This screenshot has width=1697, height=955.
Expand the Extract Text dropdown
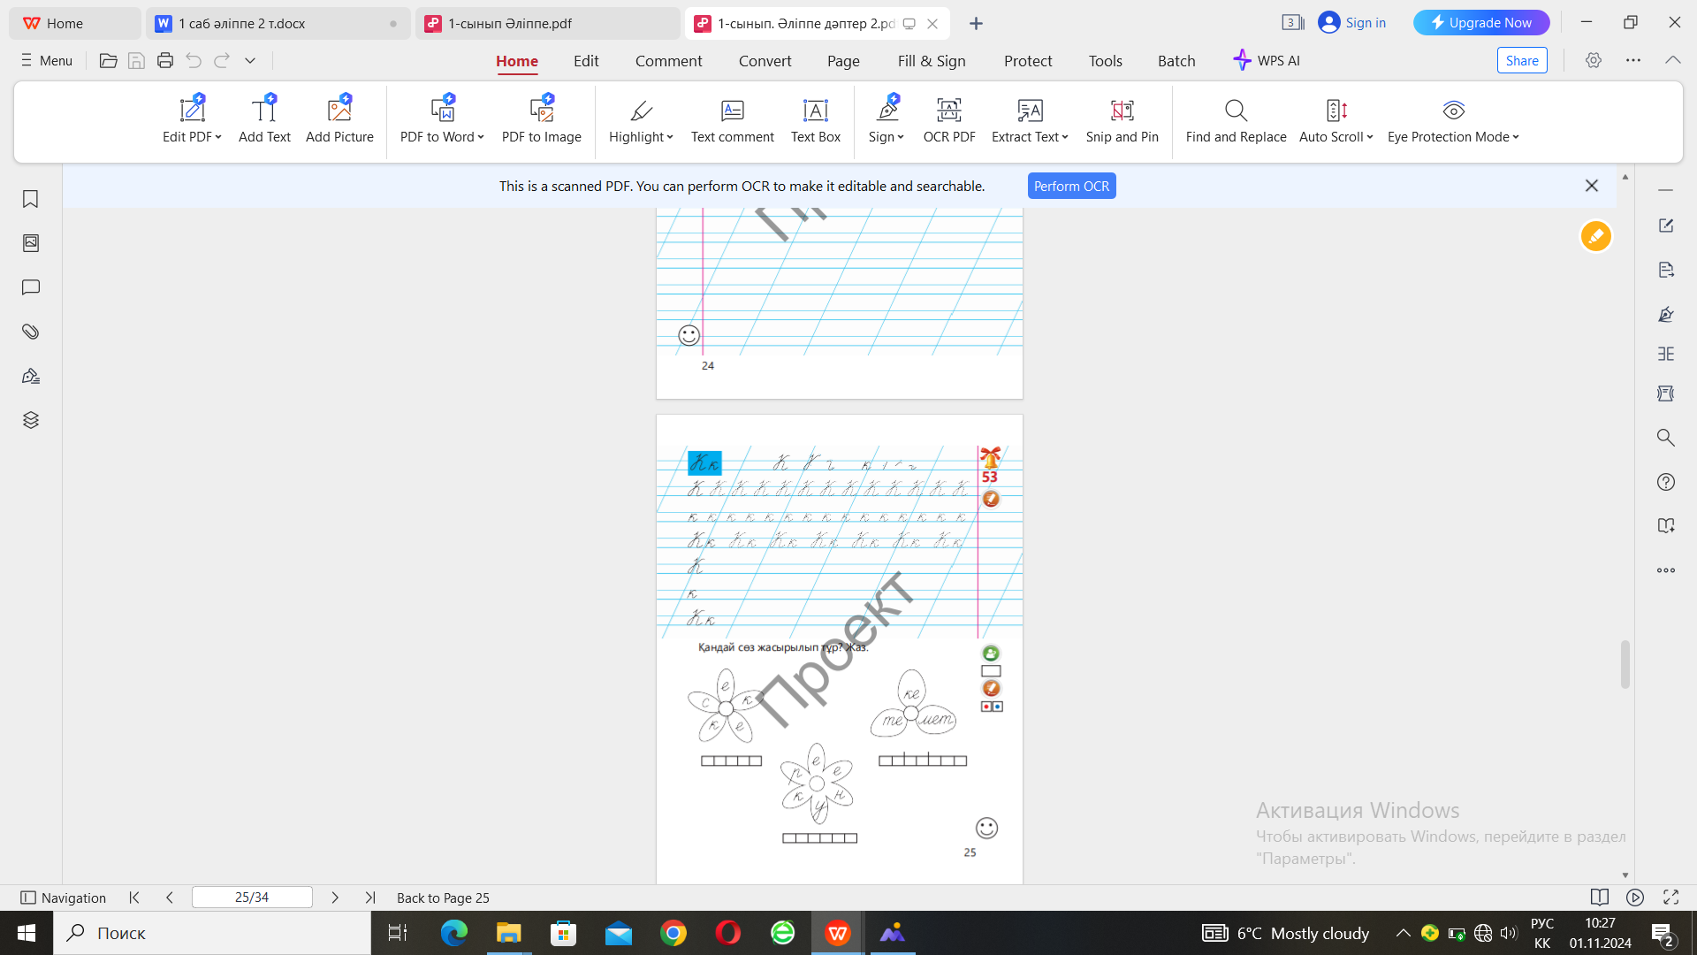tap(1065, 137)
